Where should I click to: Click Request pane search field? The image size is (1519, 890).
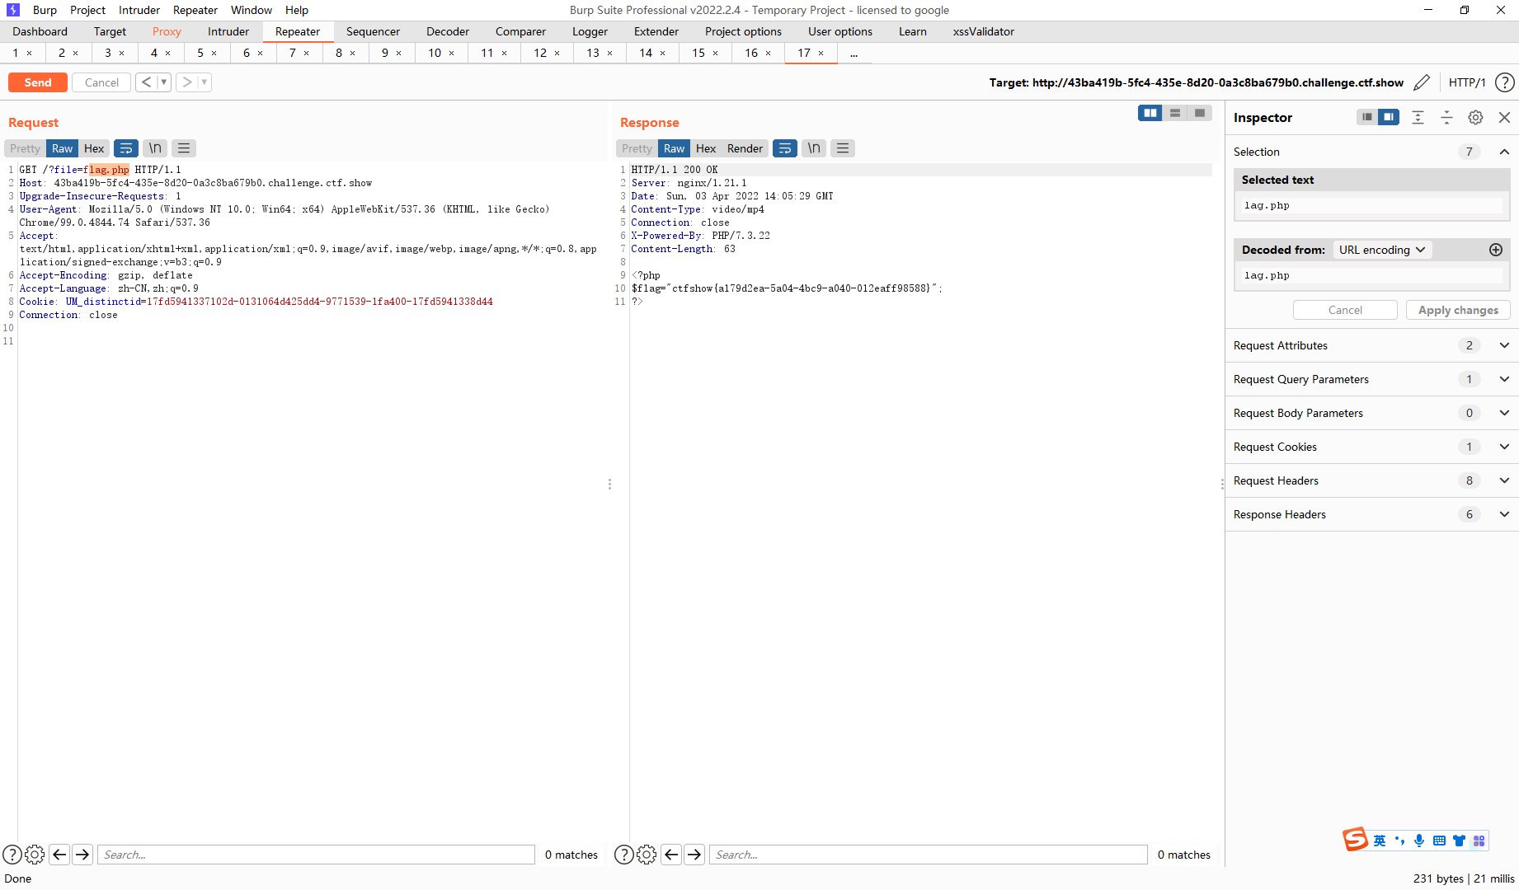click(316, 855)
